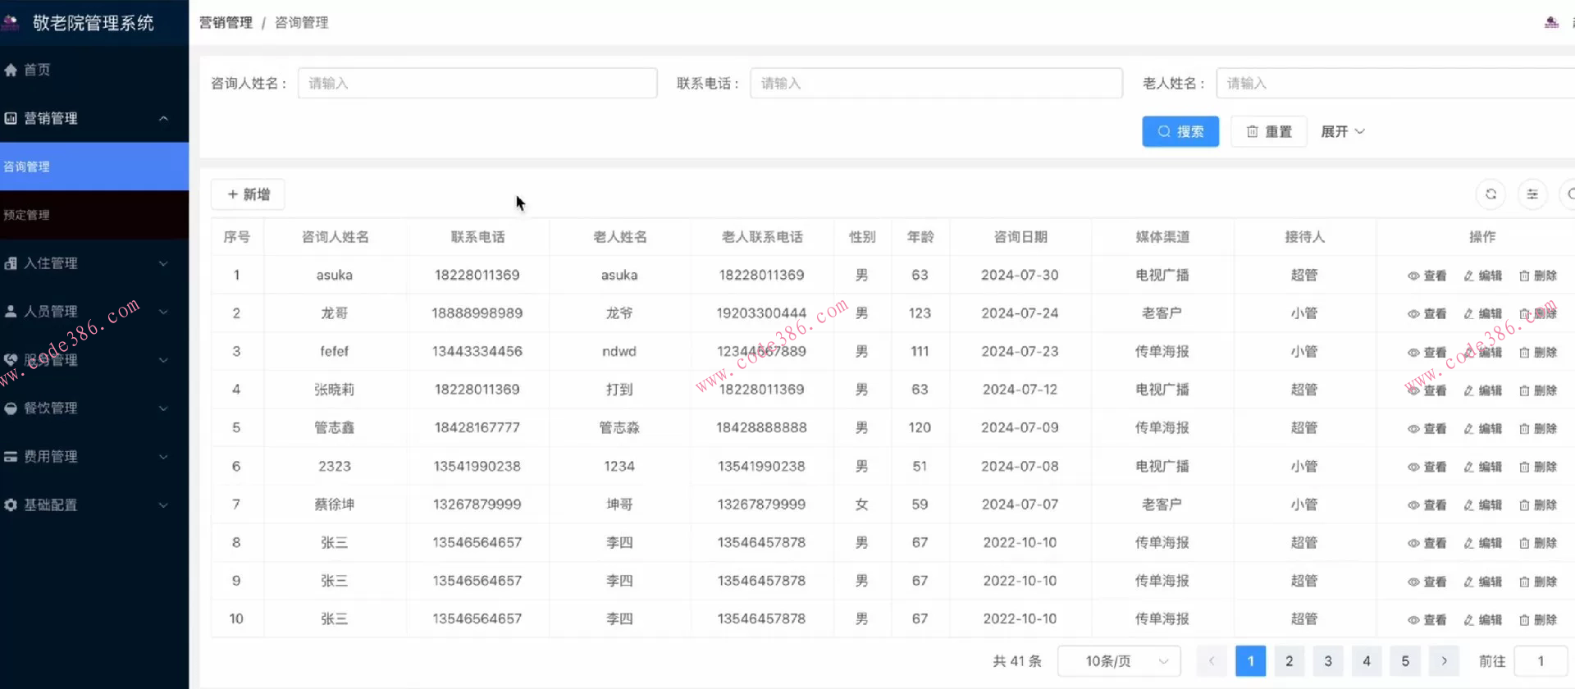Click page 1 in pagination
Viewport: 1575px width, 689px height.
(1250, 661)
